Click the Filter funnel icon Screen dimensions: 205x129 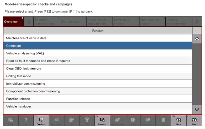(87, 120)
